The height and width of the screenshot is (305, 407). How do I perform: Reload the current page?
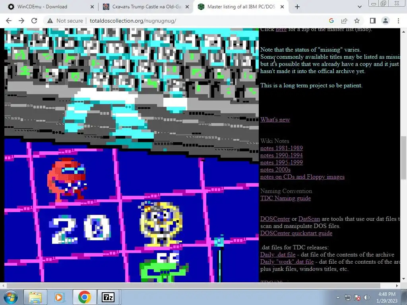pos(34,21)
